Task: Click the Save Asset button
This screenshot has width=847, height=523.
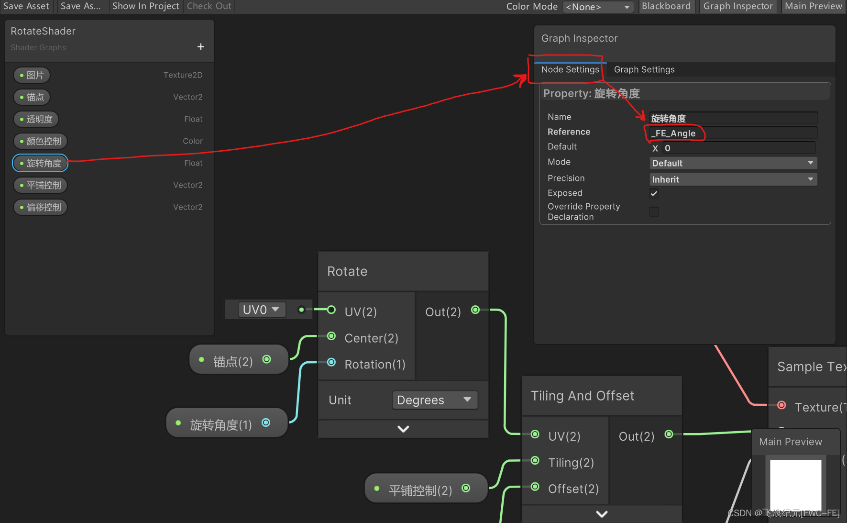Action: pyautogui.click(x=26, y=6)
